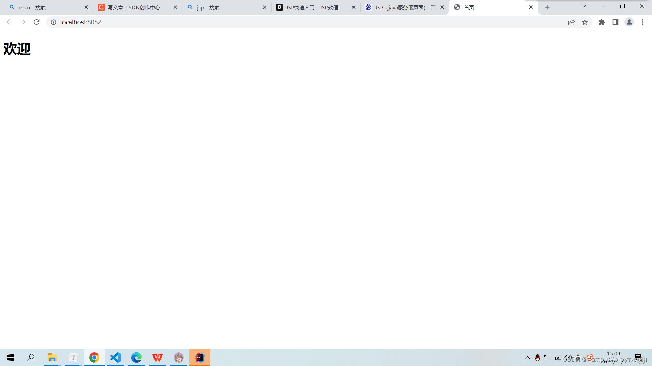View site information icon in the address bar
Image resolution: width=652 pixels, height=366 pixels.
pos(53,22)
